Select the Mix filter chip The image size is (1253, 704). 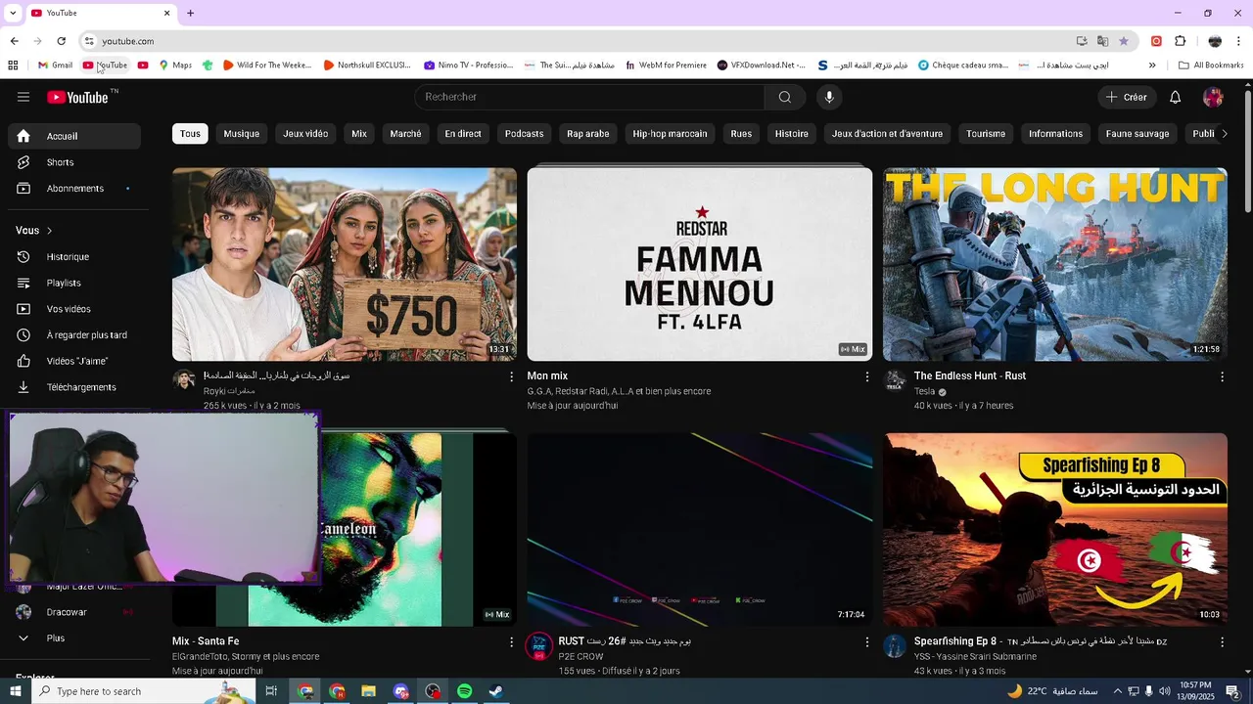[x=359, y=134]
